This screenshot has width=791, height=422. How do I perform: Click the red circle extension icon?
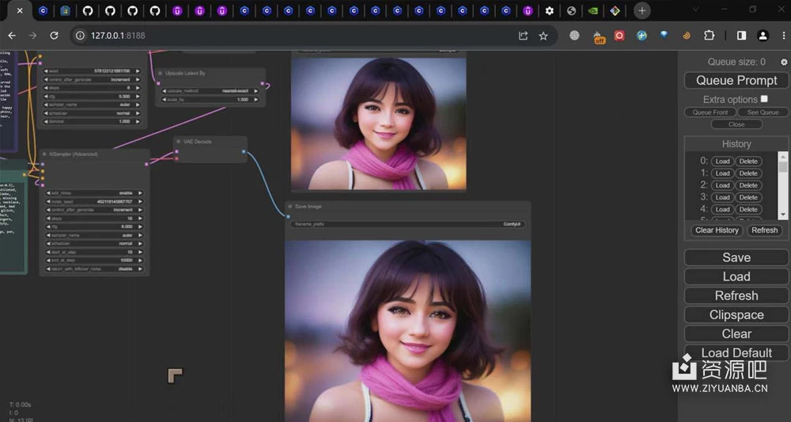(619, 36)
